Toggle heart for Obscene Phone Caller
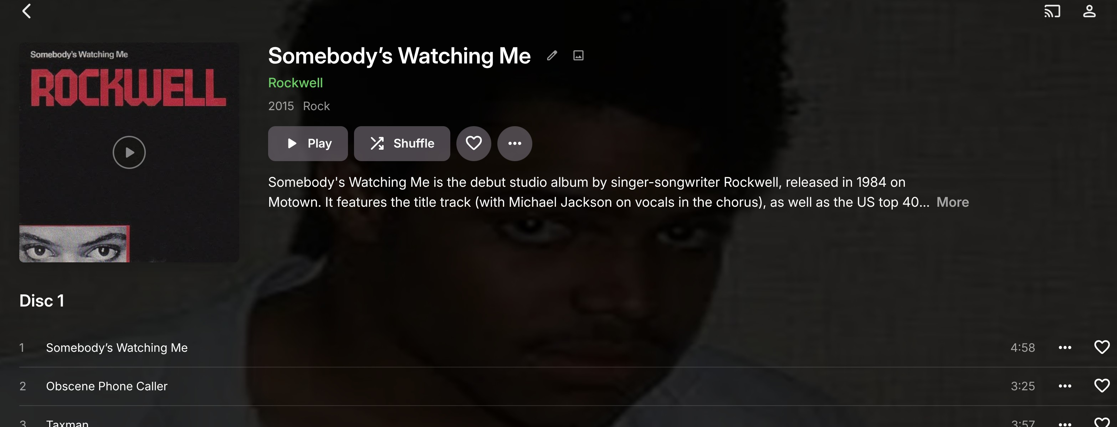1117x427 pixels. pos(1101,386)
